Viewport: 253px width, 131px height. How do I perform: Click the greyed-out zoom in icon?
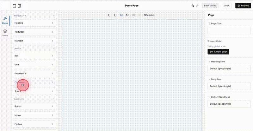pos(139,15)
